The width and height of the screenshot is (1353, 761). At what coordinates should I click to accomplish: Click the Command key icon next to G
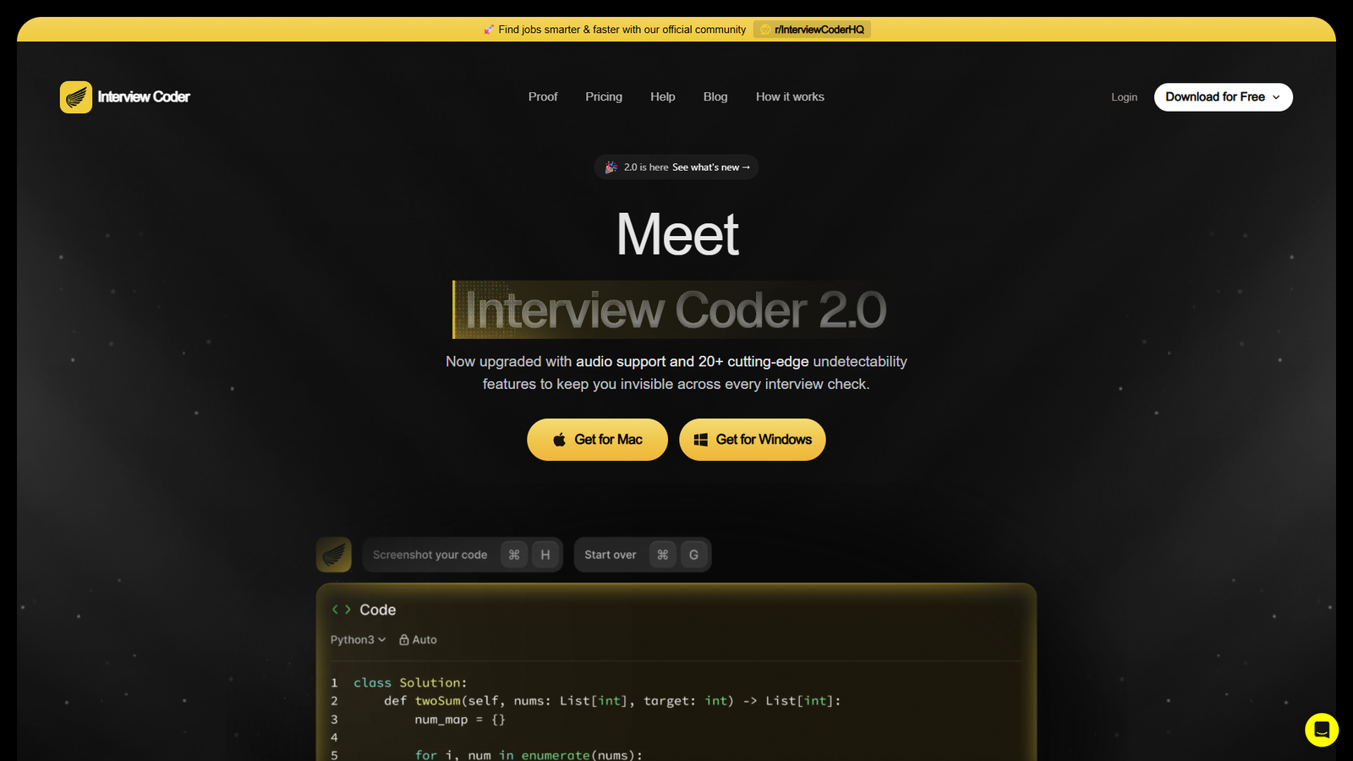663,555
